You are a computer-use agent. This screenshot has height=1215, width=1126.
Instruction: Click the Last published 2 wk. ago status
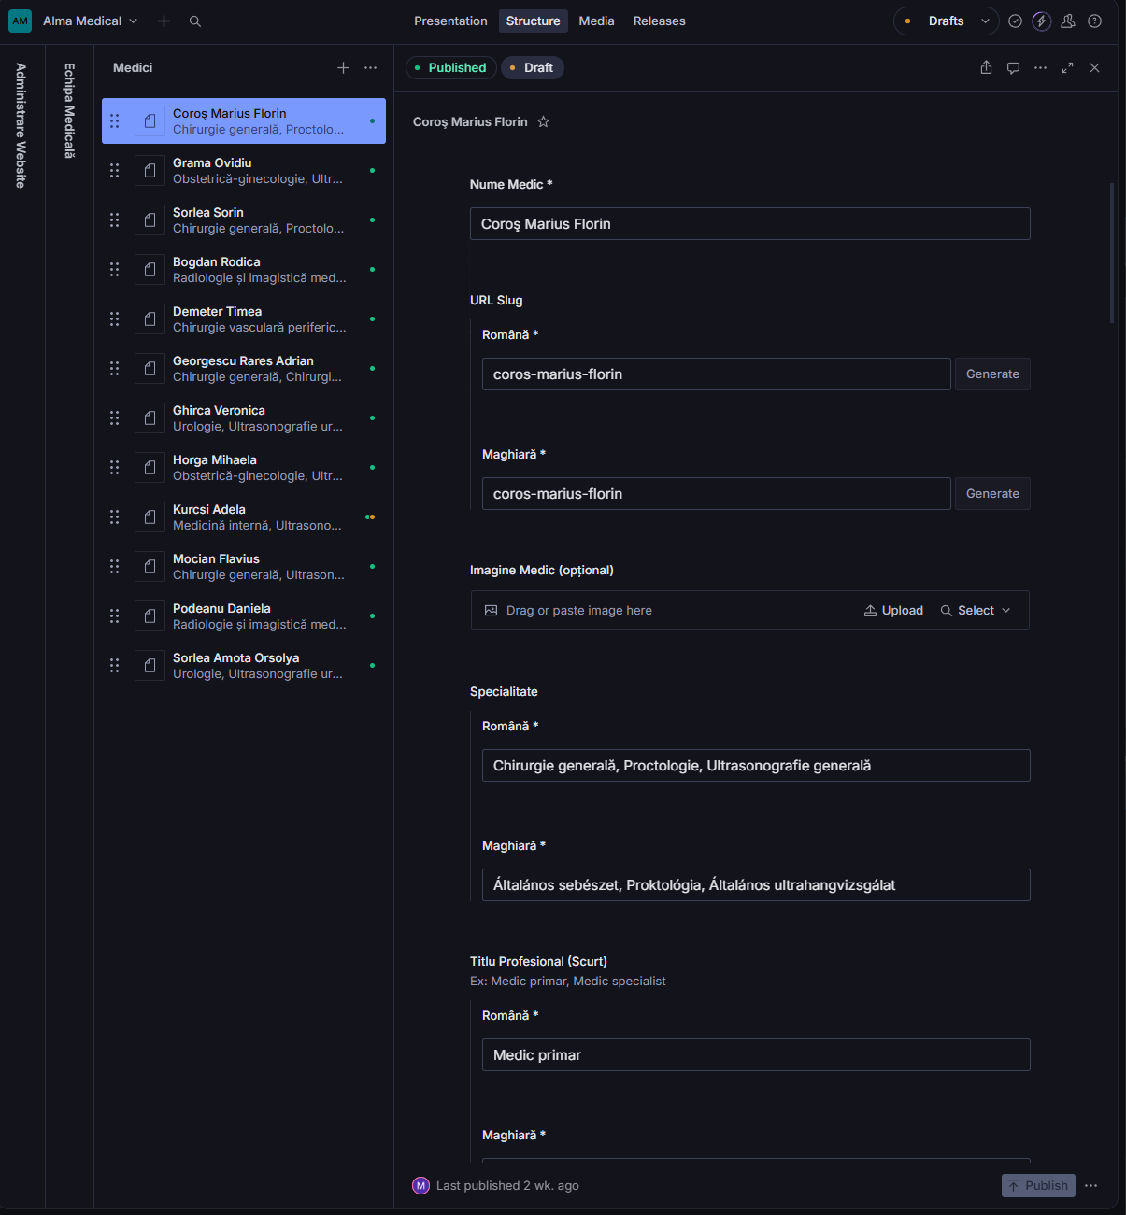tap(507, 1186)
